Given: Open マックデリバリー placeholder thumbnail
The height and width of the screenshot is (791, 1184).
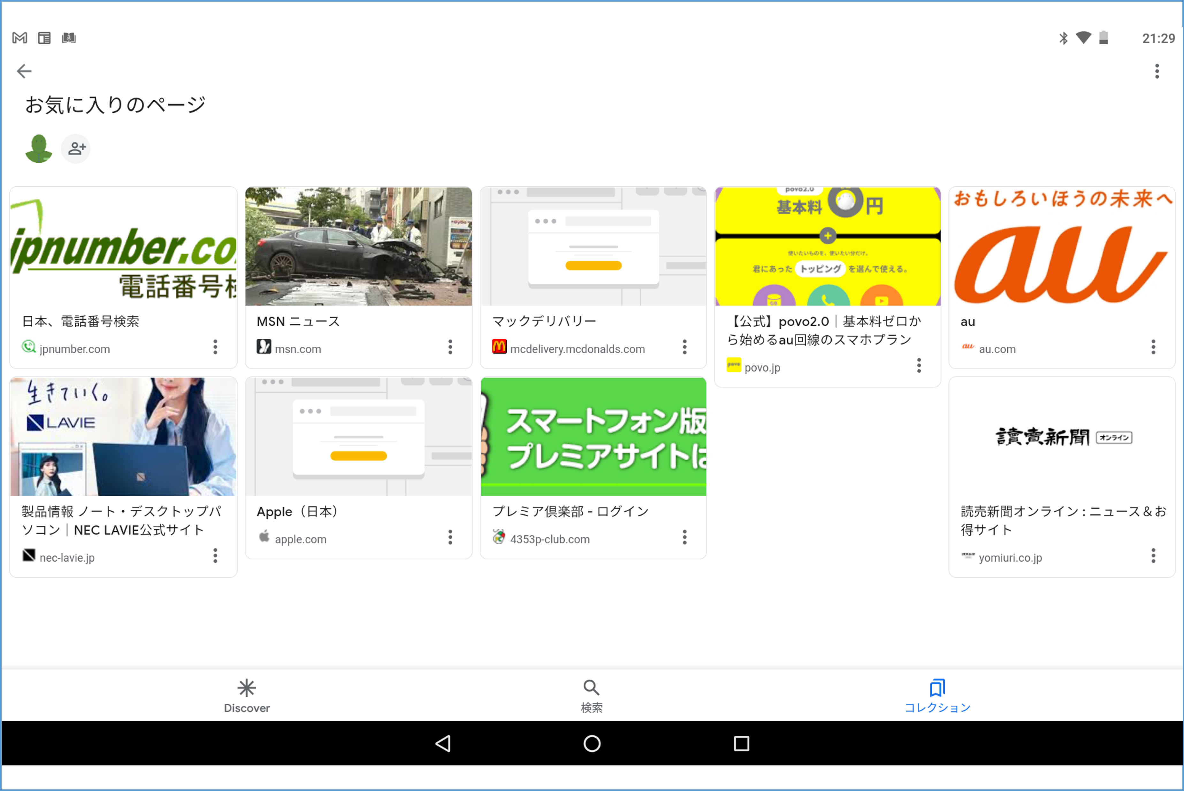Looking at the screenshot, I should 593,247.
